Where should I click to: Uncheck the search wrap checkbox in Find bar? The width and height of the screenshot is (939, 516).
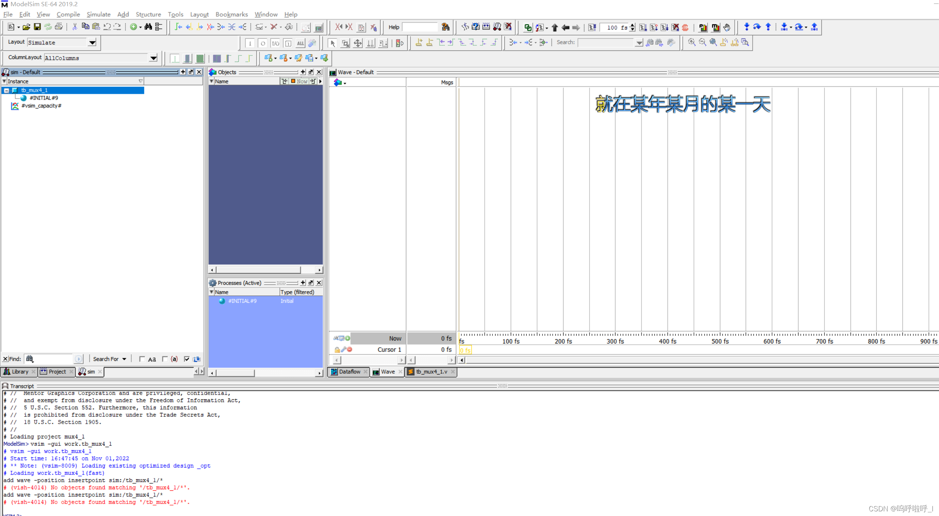tap(187, 359)
